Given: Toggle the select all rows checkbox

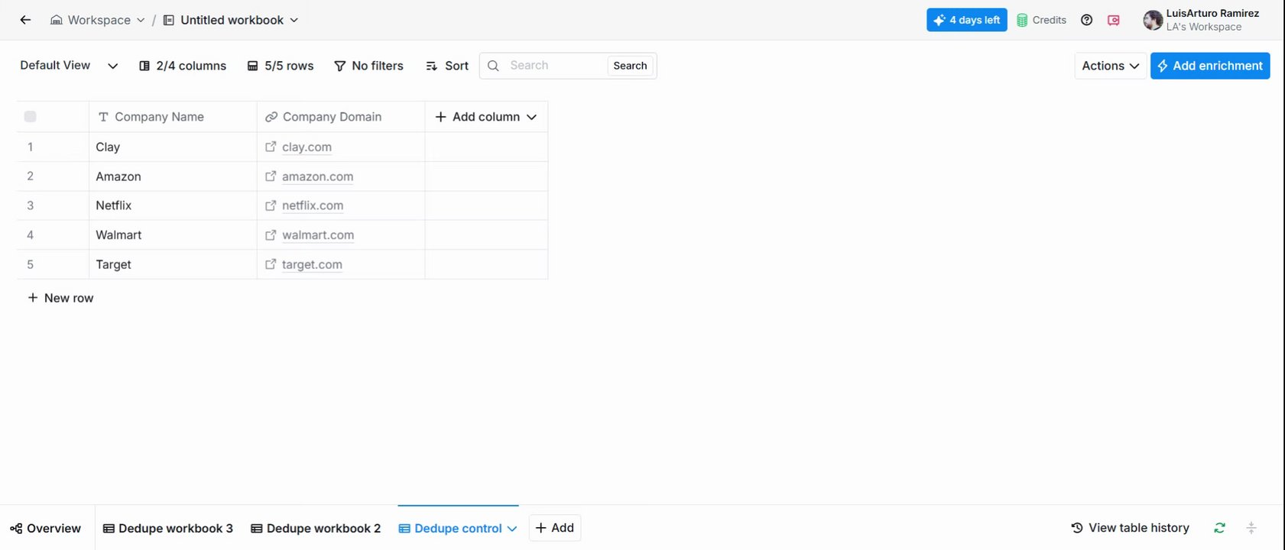Looking at the screenshot, I should click(31, 117).
